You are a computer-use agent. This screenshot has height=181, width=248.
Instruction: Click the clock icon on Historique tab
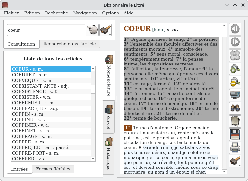pyautogui.click(x=109, y=142)
